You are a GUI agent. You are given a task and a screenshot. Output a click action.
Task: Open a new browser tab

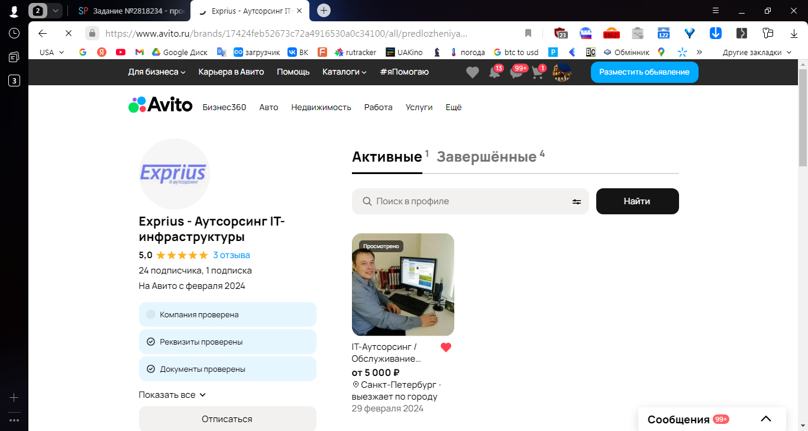coord(324,10)
